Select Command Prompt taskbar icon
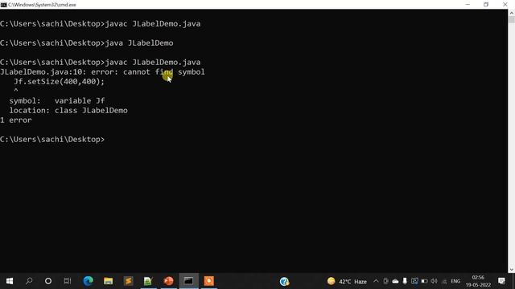 188,281
